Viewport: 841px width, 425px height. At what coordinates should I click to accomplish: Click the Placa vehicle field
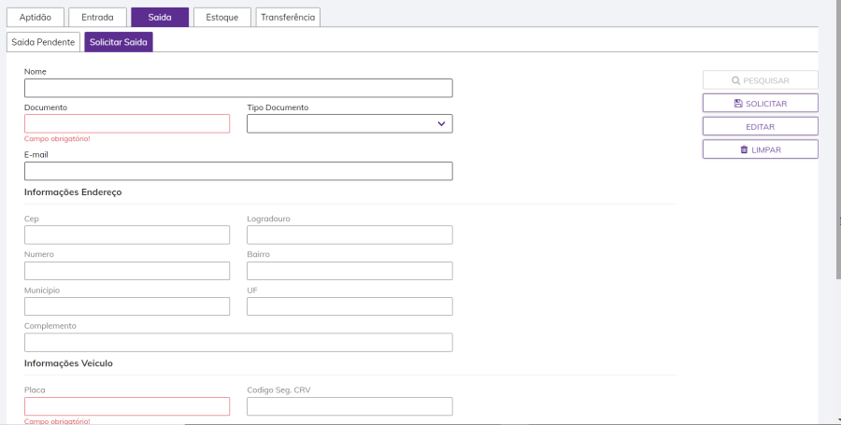click(127, 406)
